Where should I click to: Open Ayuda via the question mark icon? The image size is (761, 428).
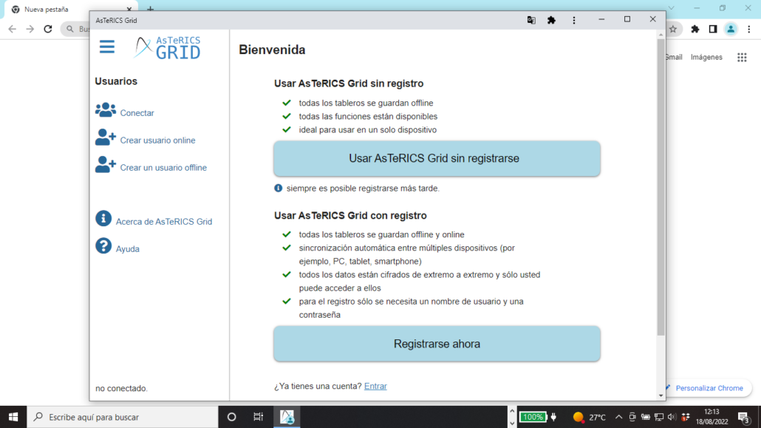[103, 247]
